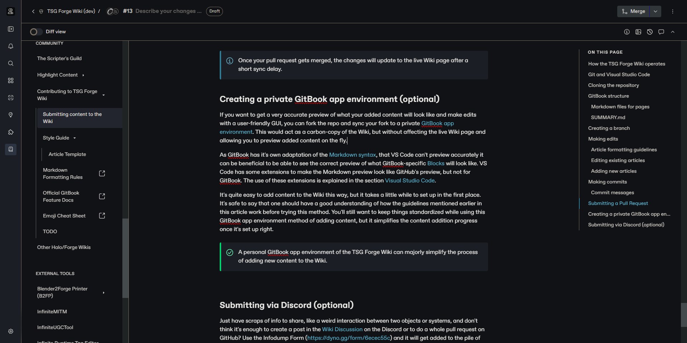Click the main page scrollbar thumb
The height and width of the screenshot is (343, 687).
pos(684,315)
